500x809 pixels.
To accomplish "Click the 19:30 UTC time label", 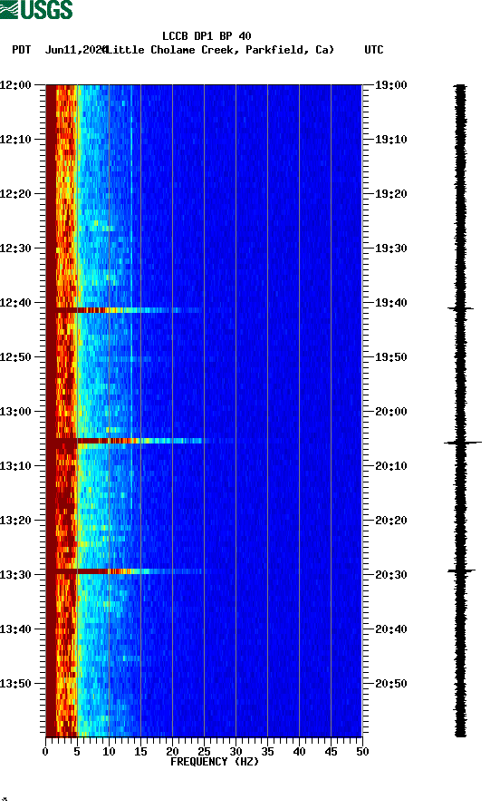I will tap(391, 249).
